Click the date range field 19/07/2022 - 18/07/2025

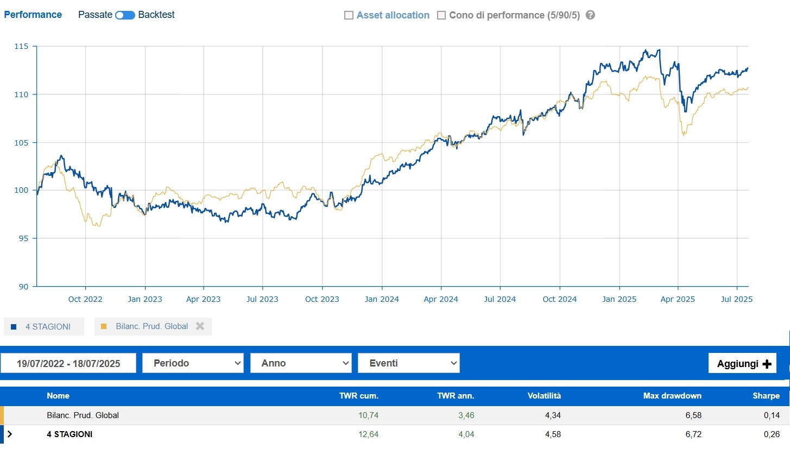[x=68, y=363]
